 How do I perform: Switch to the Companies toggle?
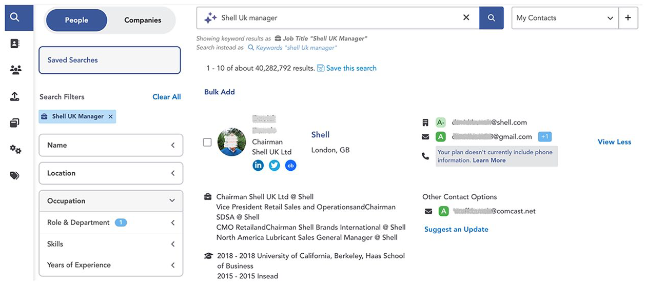point(143,21)
